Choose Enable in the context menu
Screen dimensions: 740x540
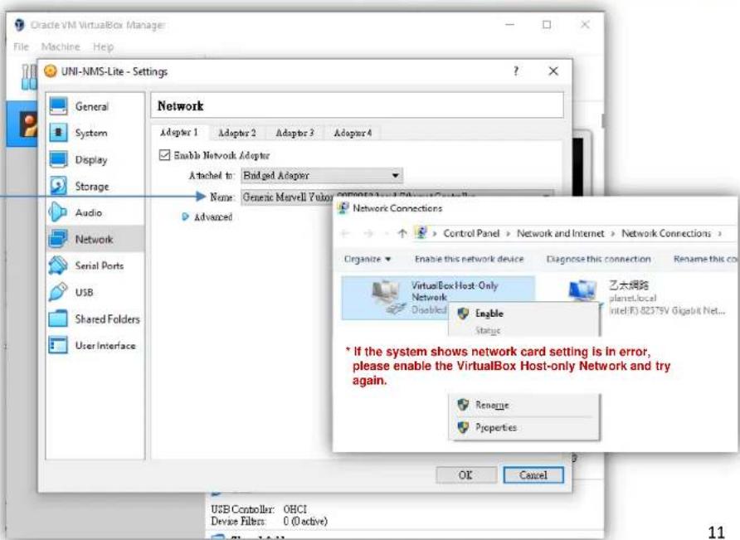pyautogui.click(x=523, y=314)
